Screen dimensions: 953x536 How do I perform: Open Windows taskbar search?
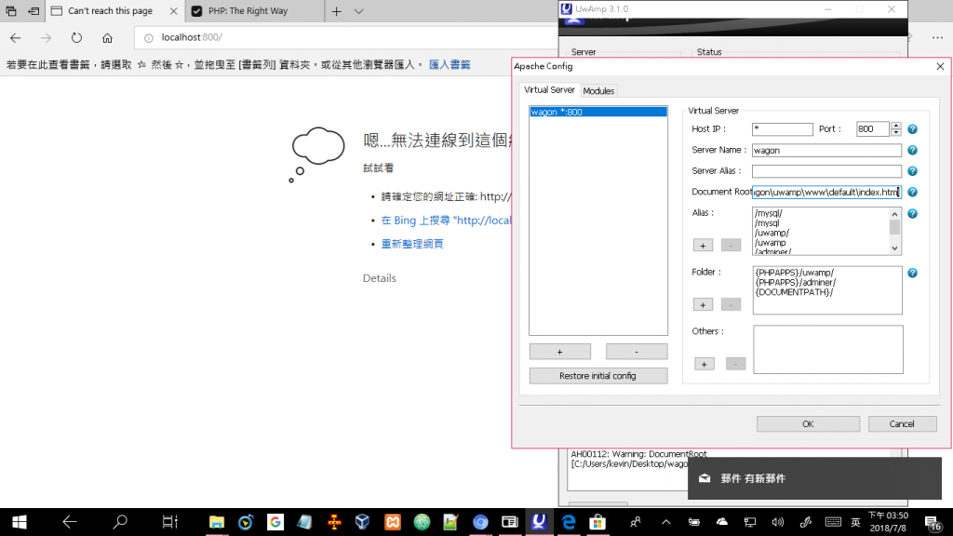tap(120, 522)
